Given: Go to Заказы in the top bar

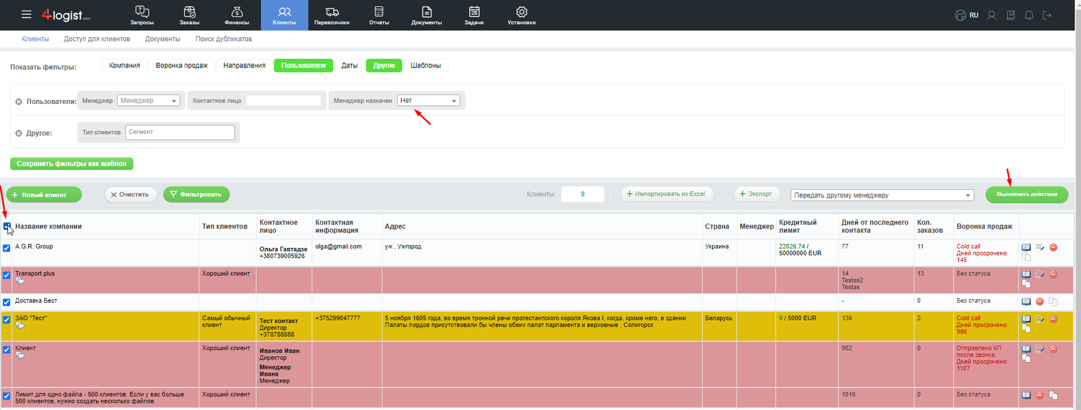Looking at the screenshot, I should pos(189,15).
